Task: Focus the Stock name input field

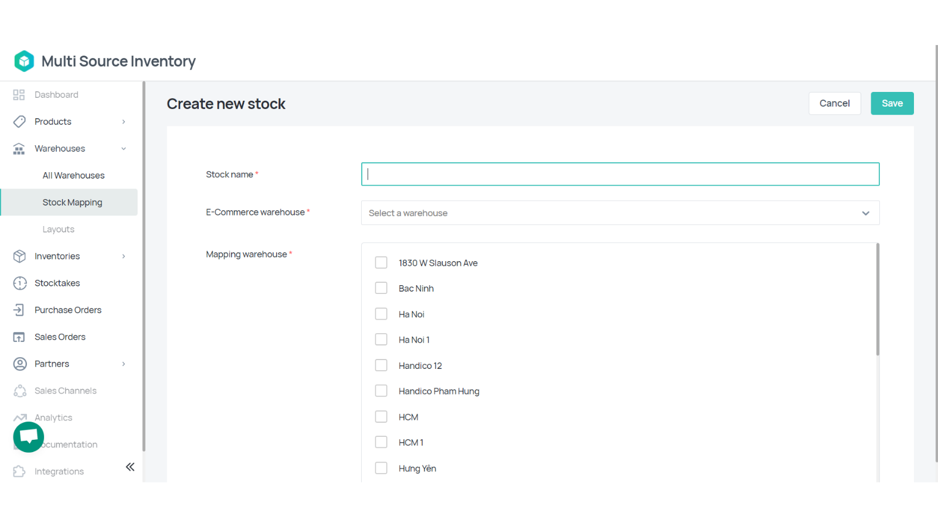Action: point(620,174)
